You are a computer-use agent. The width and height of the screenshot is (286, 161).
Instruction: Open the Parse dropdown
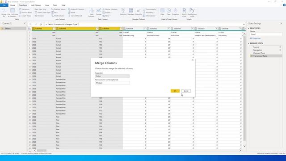click(x=106, y=16)
